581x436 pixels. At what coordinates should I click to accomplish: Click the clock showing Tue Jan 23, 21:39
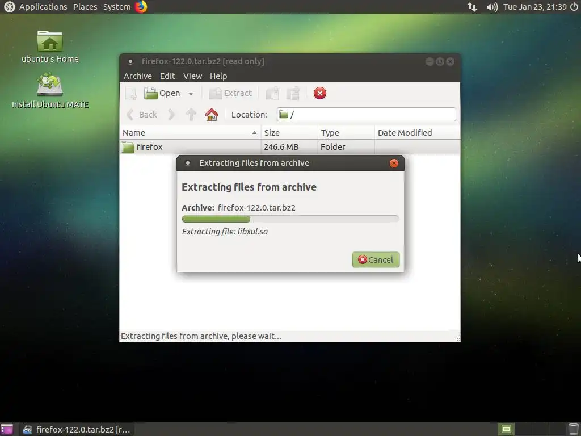tap(535, 7)
